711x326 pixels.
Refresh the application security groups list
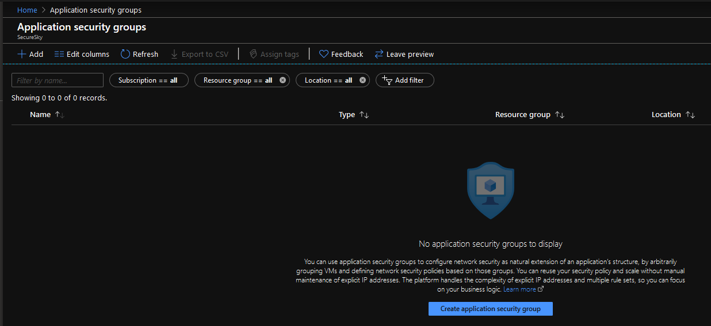[x=139, y=54]
